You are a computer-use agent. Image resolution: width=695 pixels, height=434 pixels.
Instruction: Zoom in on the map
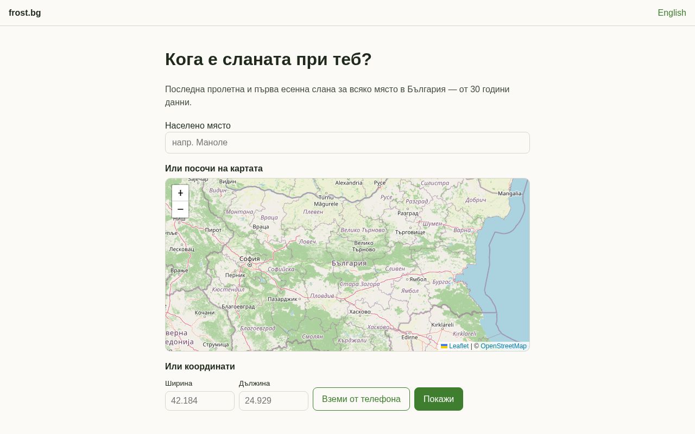pyautogui.click(x=180, y=193)
